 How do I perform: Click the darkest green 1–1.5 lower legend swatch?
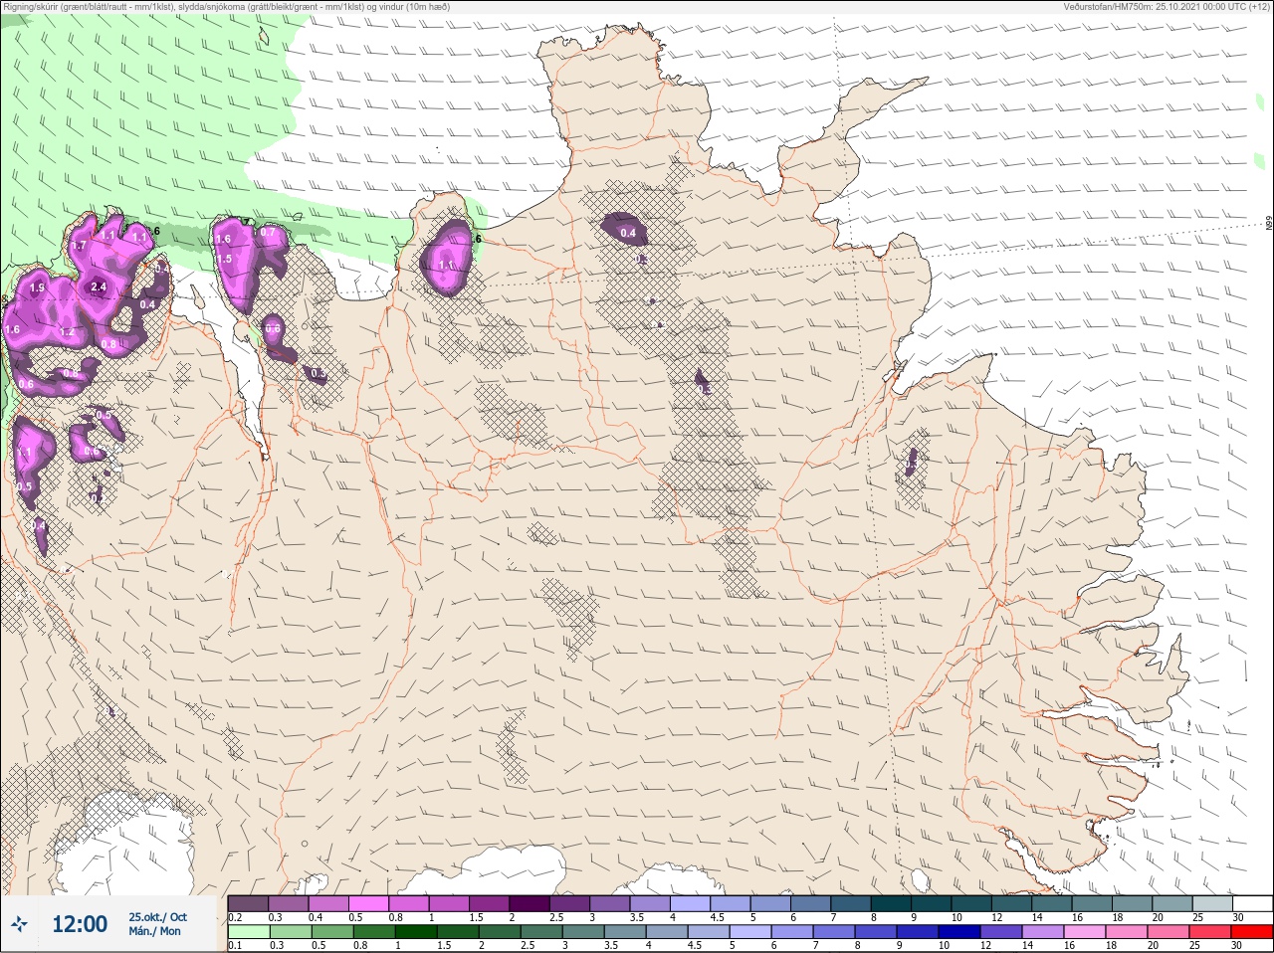[416, 932]
